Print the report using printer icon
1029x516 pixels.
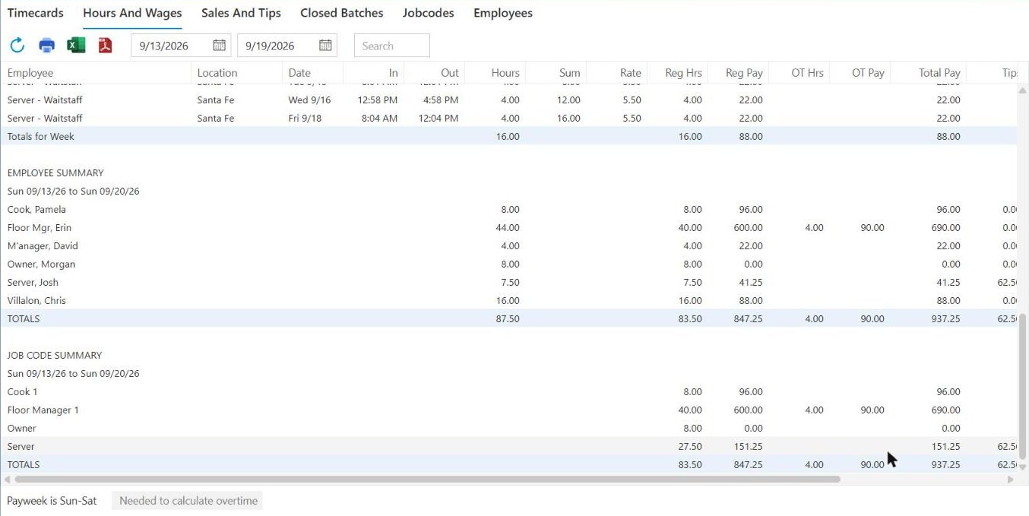[47, 46]
